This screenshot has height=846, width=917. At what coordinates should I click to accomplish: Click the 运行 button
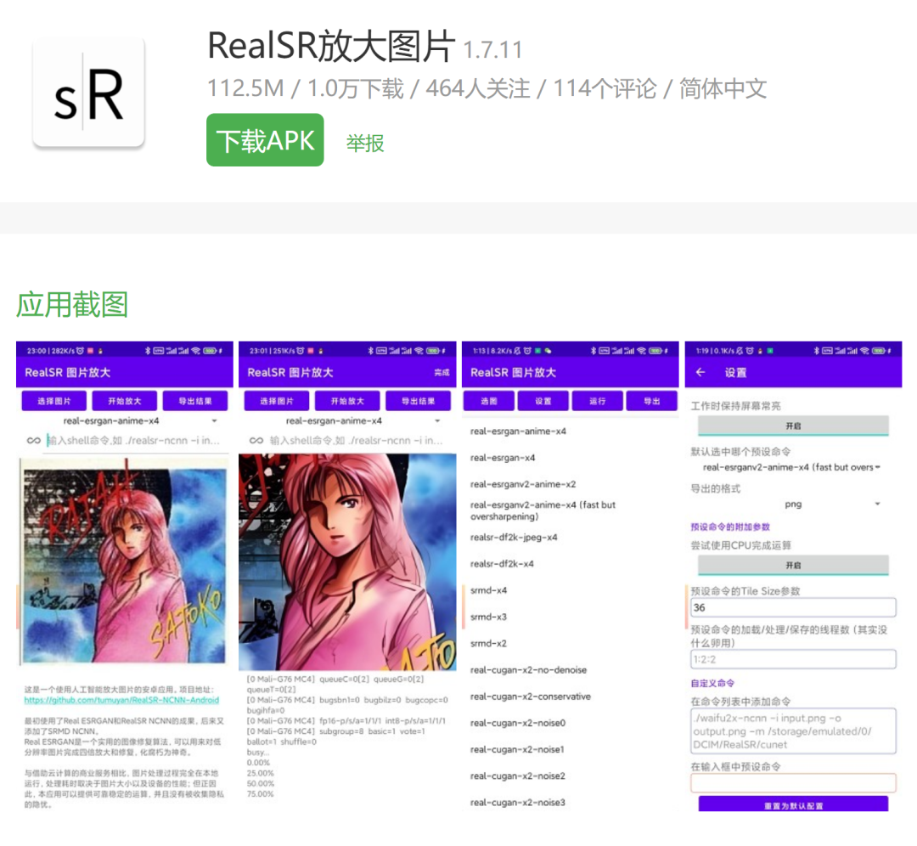click(598, 401)
